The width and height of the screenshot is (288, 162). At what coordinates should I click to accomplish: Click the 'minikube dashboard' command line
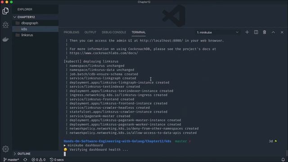coord(85,145)
